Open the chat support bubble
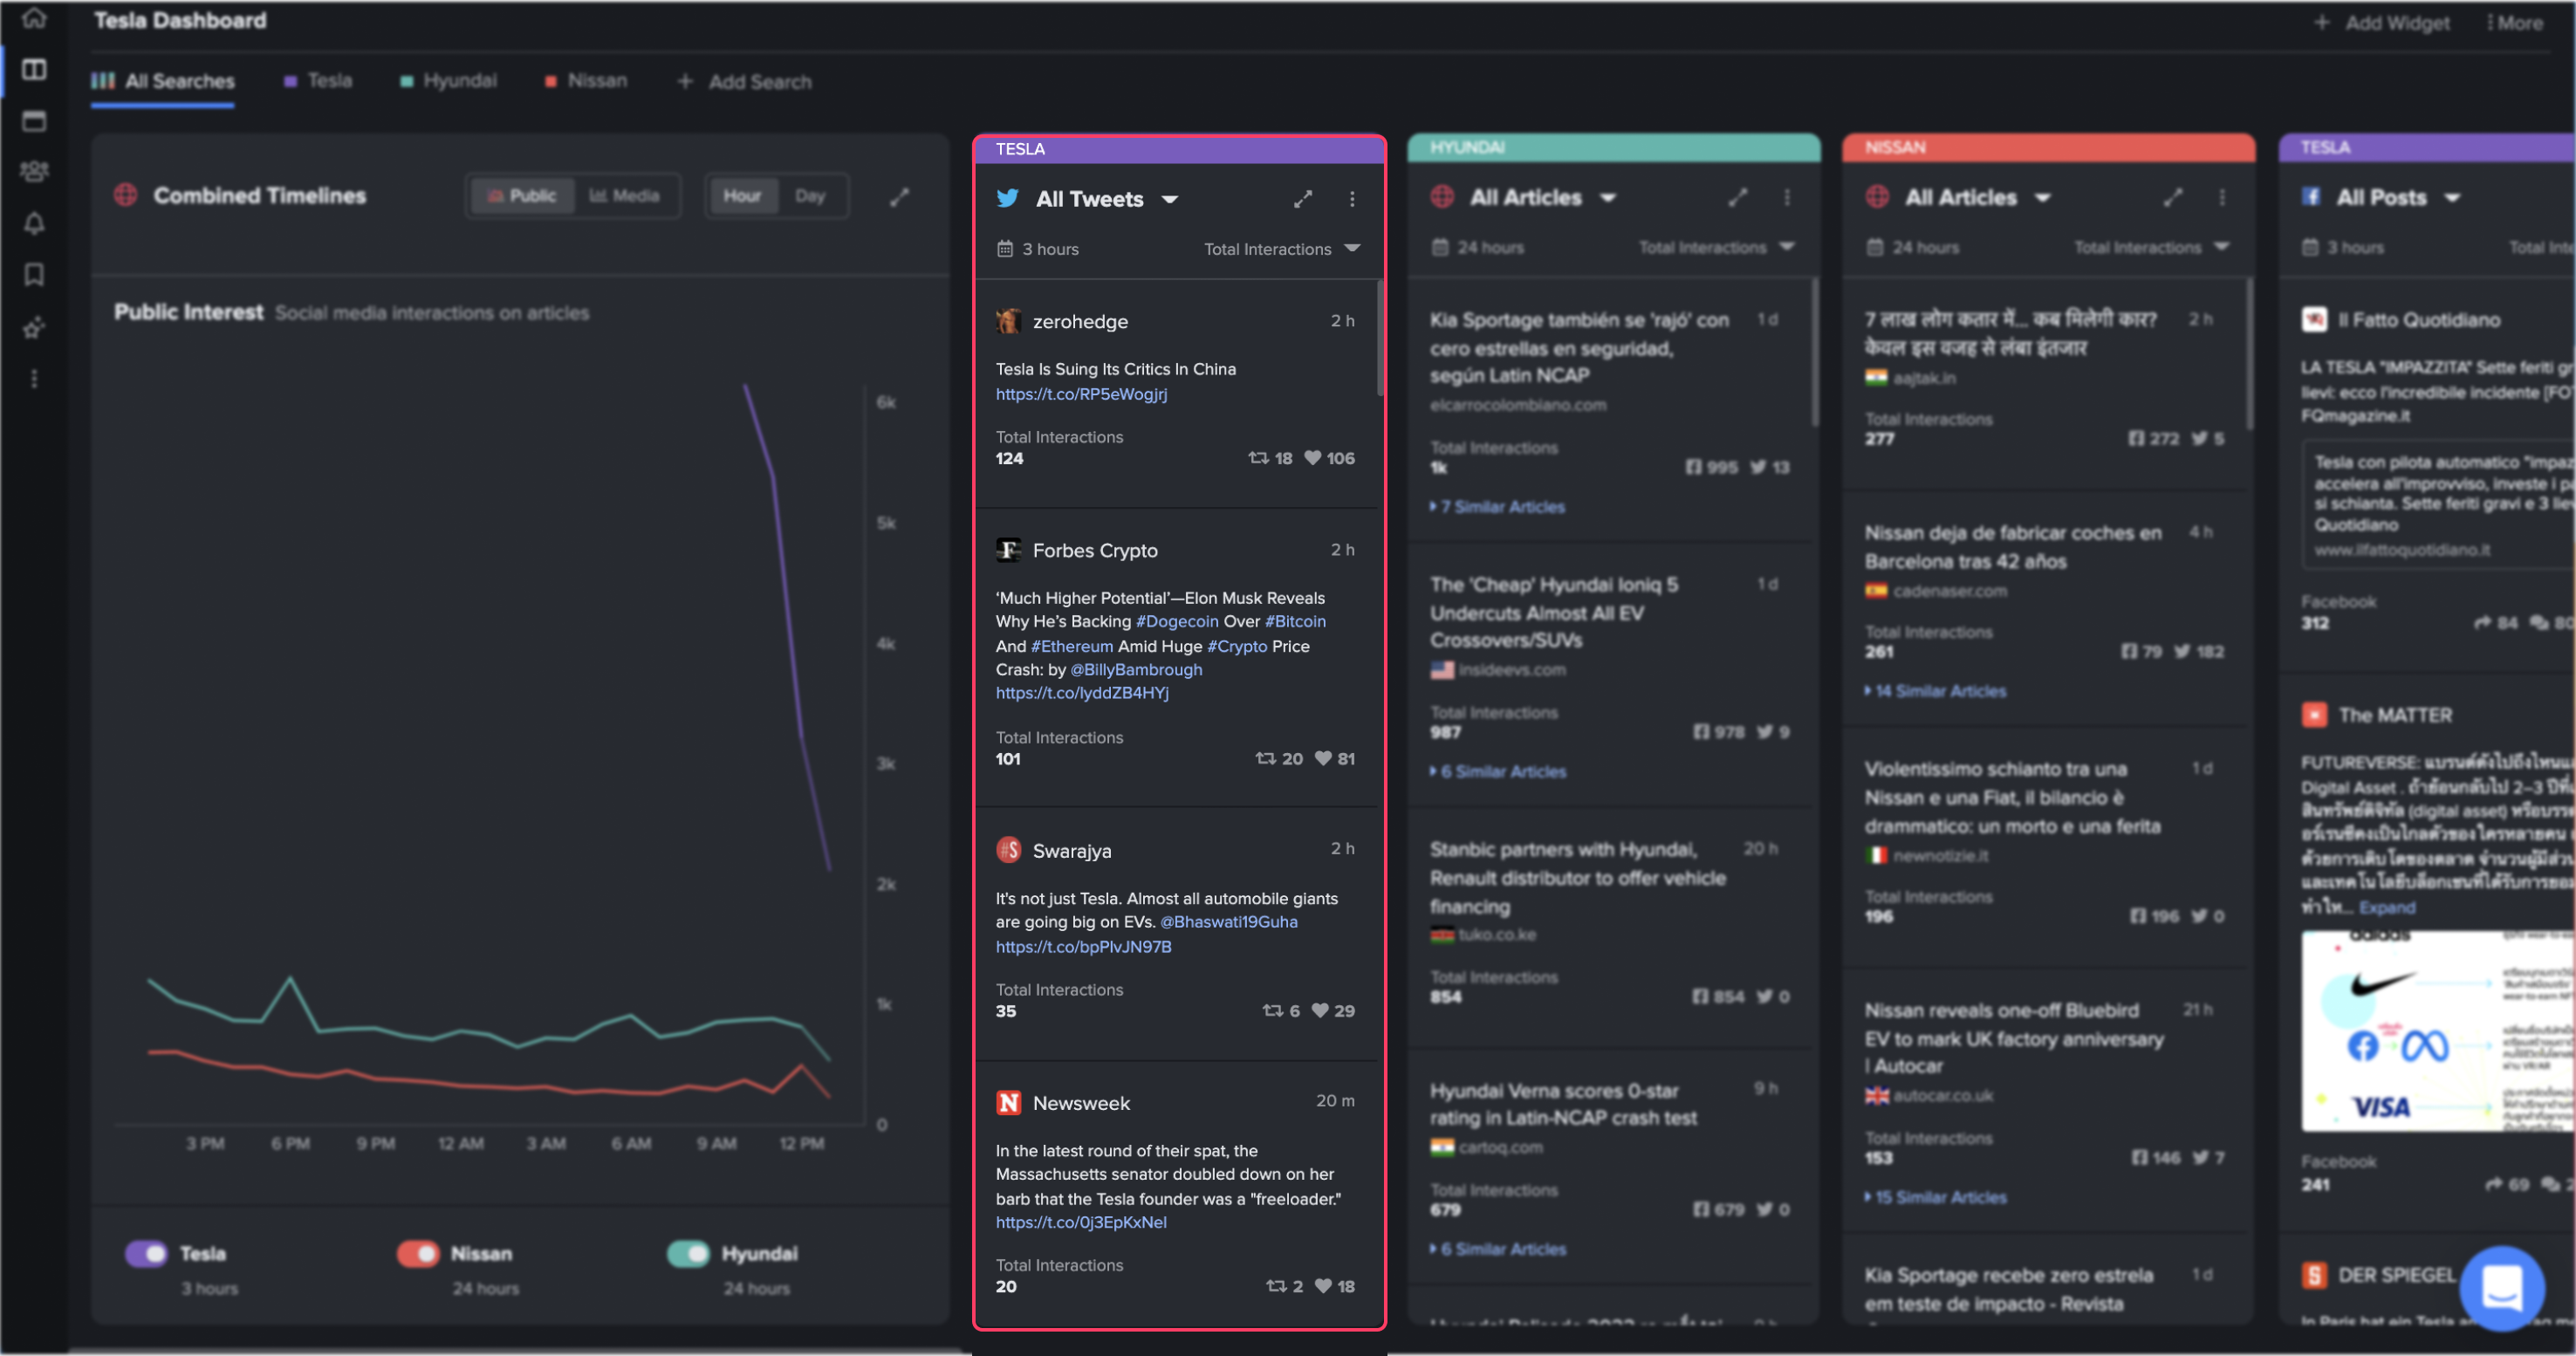 (2503, 1288)
